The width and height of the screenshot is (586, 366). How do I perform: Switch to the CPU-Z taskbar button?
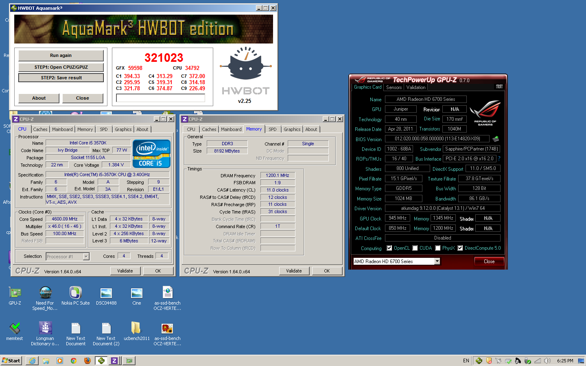coord(115,361)
